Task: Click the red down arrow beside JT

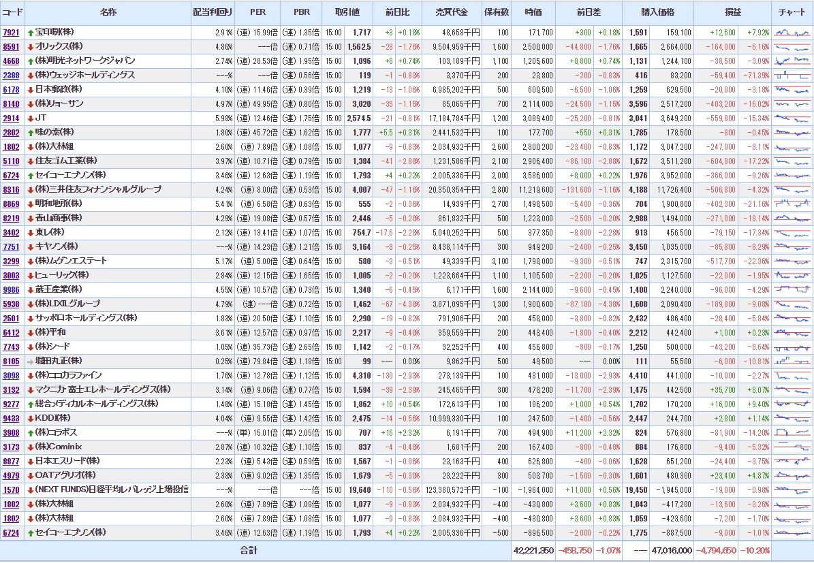Action: click(31, 118)
